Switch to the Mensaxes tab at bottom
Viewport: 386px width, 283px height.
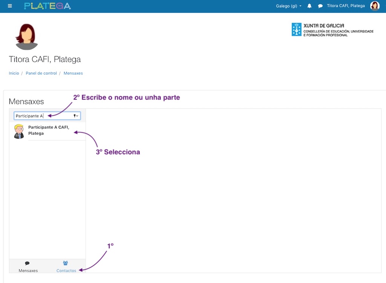28,266
